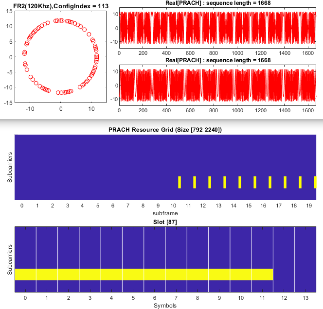Click the 'Subcarriers' y-axis label of resource grid
323x309 pixels.
click(x=10, y=167)
